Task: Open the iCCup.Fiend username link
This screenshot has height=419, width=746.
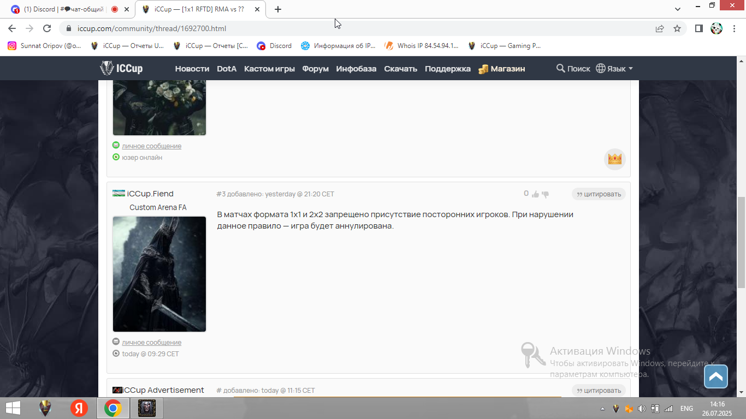Action: [x=150, y=194]
